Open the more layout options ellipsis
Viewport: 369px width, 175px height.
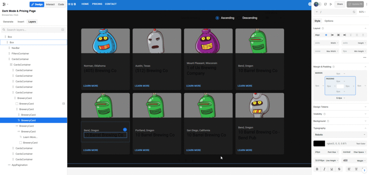tap(364, 57)
